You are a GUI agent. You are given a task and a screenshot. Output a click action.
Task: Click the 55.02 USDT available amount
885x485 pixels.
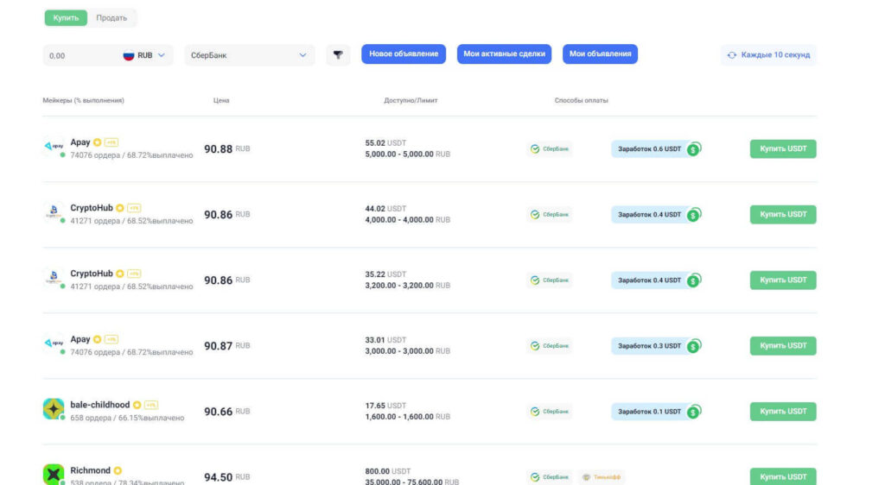[385, 143]
